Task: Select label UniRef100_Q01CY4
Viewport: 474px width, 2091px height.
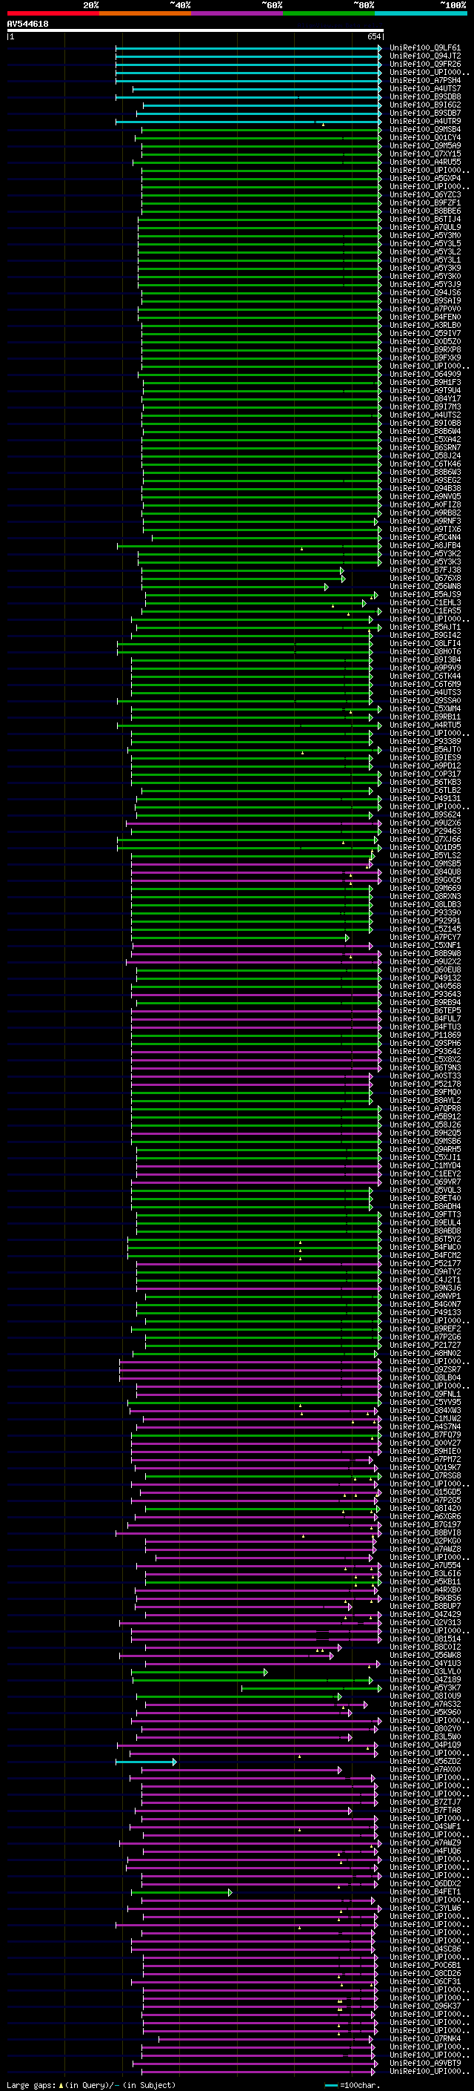Action: point(425,137)
